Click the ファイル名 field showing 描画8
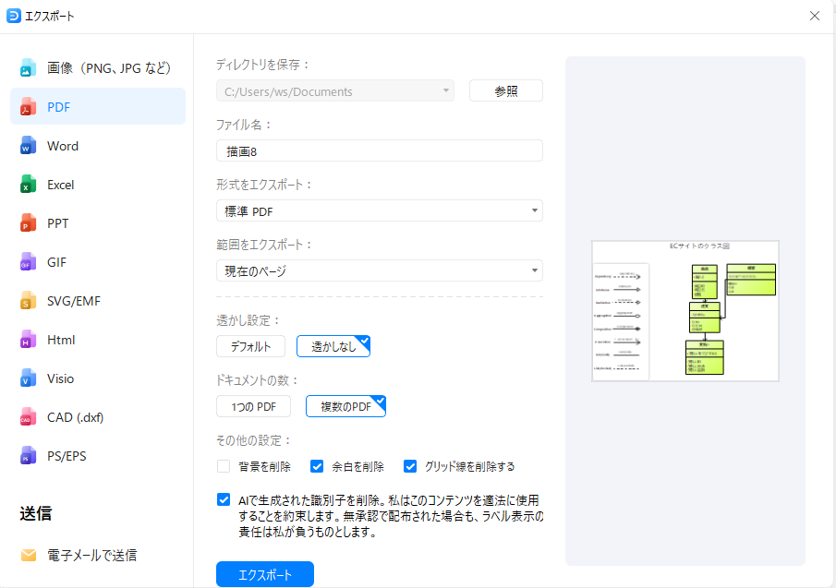The width and height of the screenshot is (836, 588). (x=379, y=150)
